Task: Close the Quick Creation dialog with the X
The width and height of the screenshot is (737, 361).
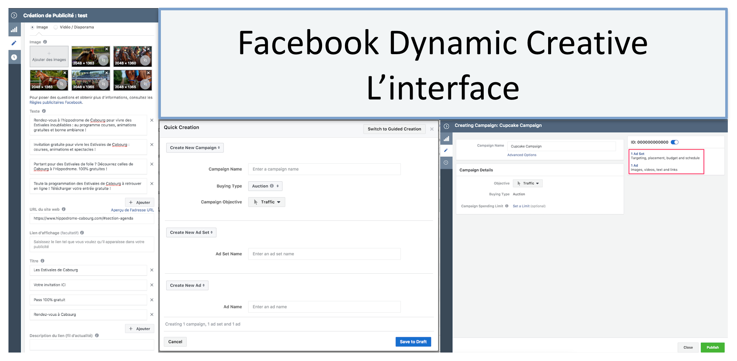Action: (432, 129)
